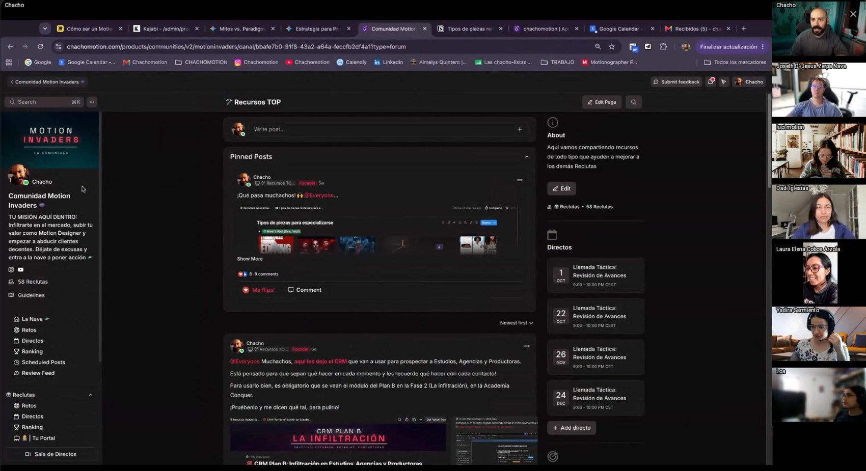Click Edit button under About
Viewport: 866px width, 471px height.
pos(561,188)
